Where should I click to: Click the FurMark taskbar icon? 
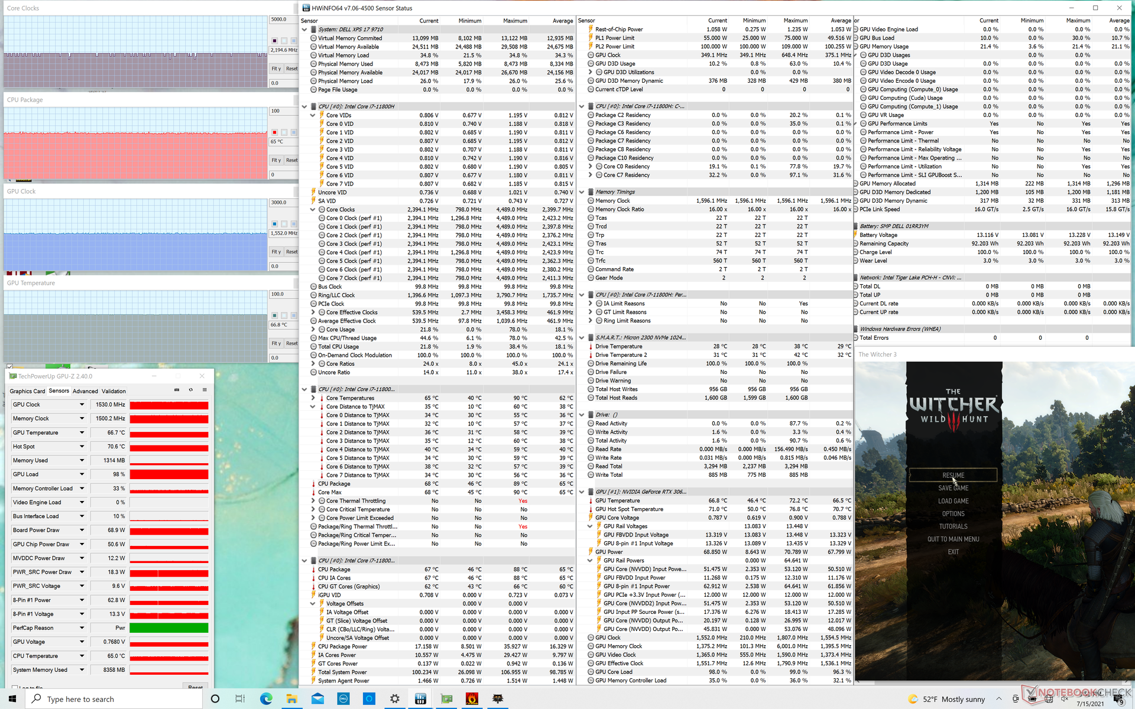[472, 699]
